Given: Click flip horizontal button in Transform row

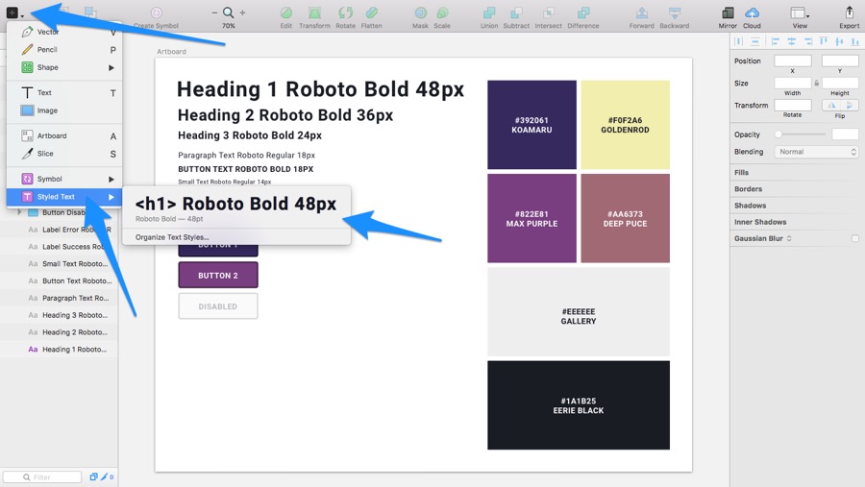Looking at the screenshot, I should [x=831, y=105].
